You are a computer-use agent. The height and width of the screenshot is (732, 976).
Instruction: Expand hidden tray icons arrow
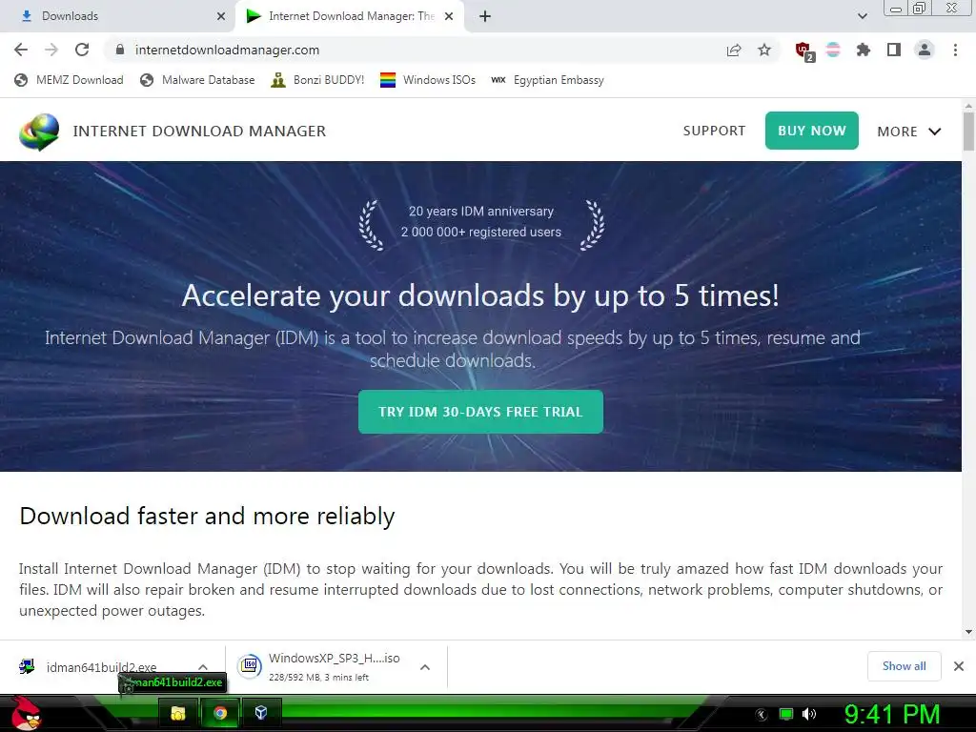(761, 715)
